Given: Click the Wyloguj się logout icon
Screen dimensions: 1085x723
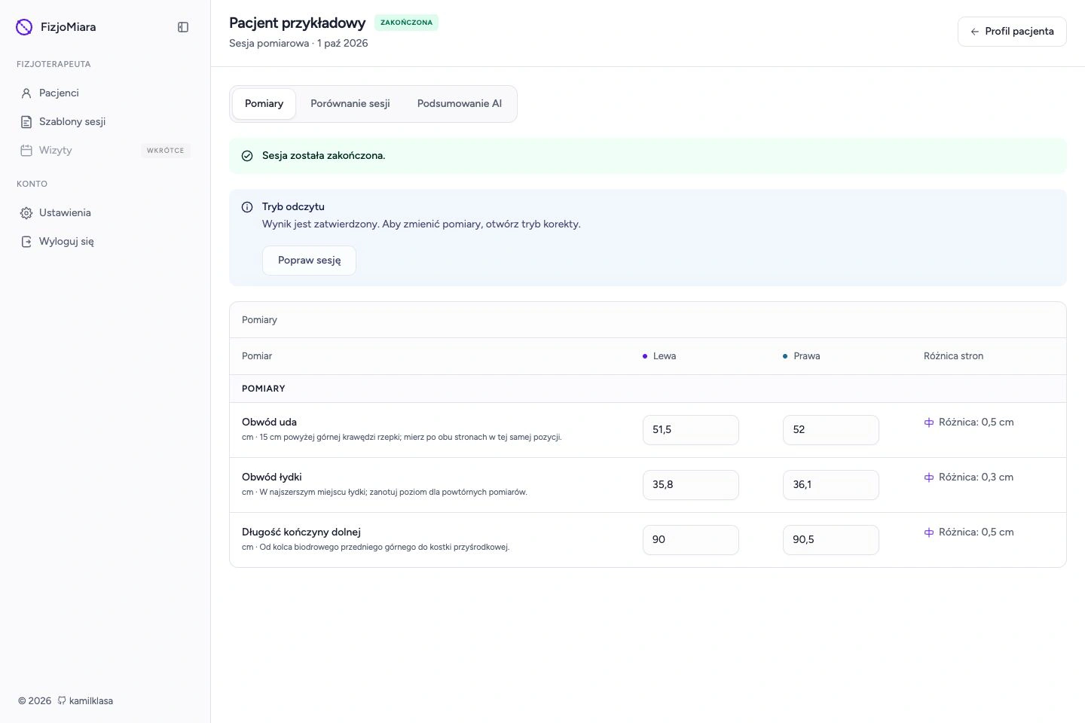Looking at the screenshot, I should [26, 242].
